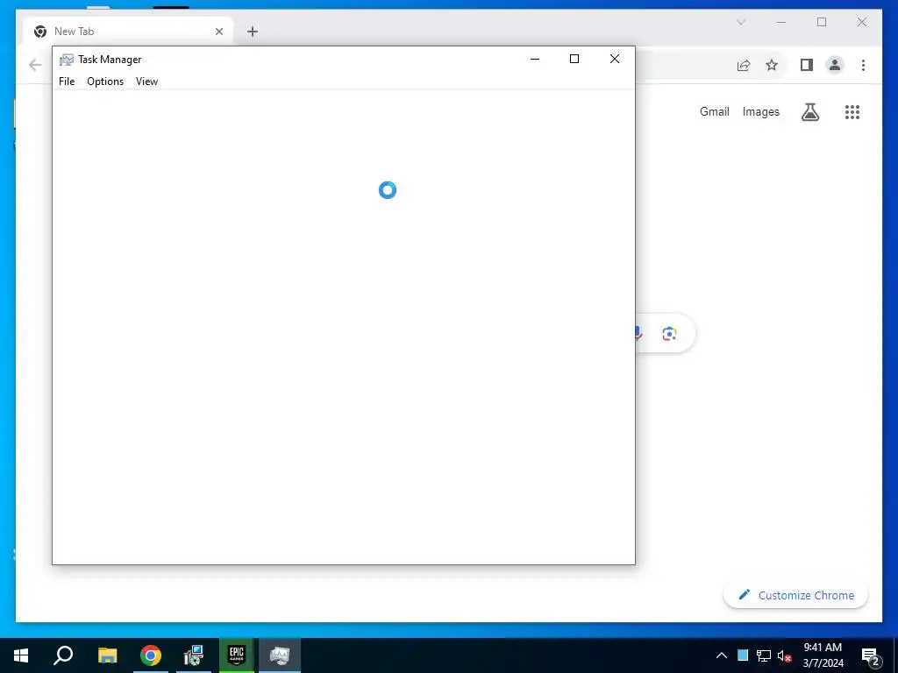Open the installer app next to Chrome in the taskbar
This screenshot has width=898, height=673.
pos(194,655)
